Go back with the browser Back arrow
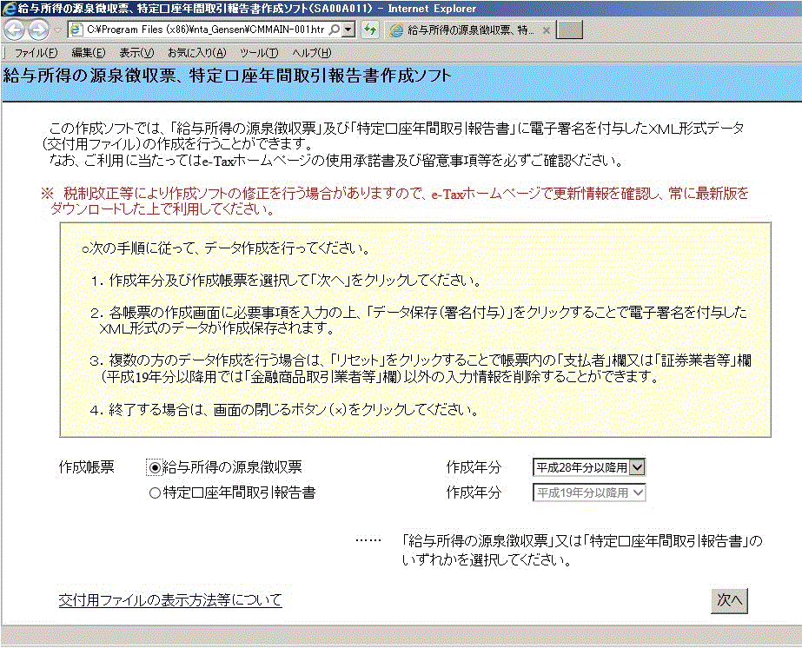This screenshot has height=648, width=802. 14,30
